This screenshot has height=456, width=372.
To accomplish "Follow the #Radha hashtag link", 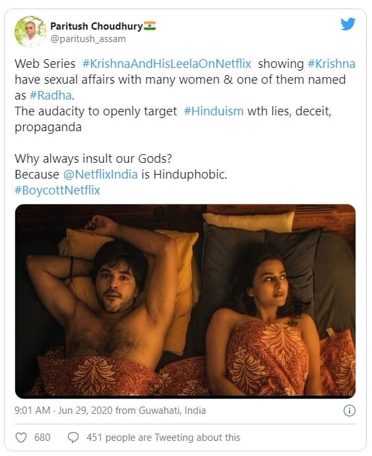I will click(51, 96).
